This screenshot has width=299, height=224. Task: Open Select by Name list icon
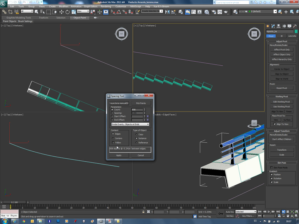click(42, 12)
